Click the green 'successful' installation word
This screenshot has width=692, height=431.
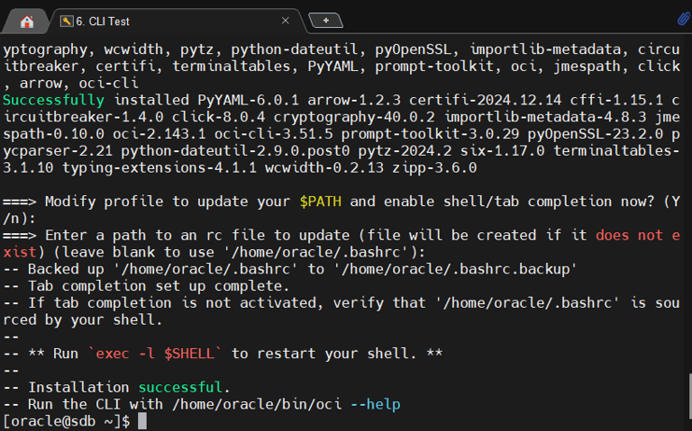pos(180,388)
